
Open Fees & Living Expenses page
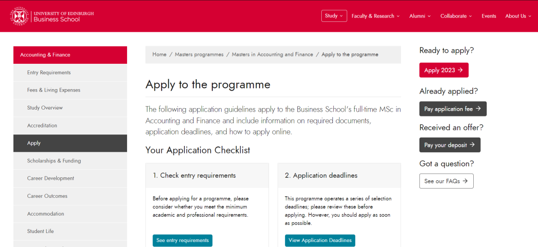coord(53,90)
